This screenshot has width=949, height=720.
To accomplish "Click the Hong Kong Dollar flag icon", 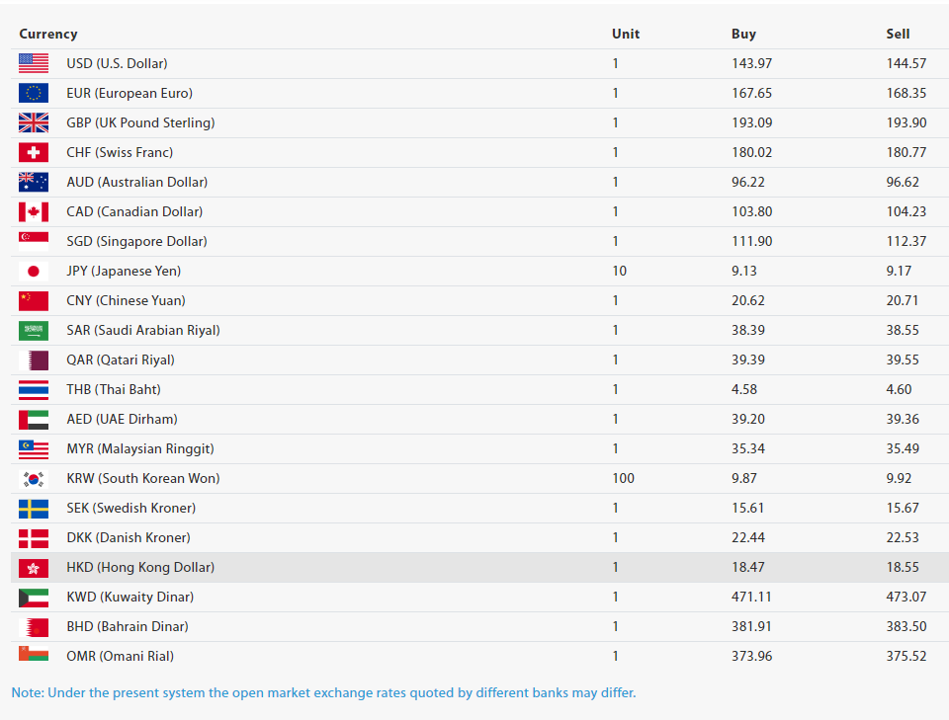I will [x=34, y=567].
